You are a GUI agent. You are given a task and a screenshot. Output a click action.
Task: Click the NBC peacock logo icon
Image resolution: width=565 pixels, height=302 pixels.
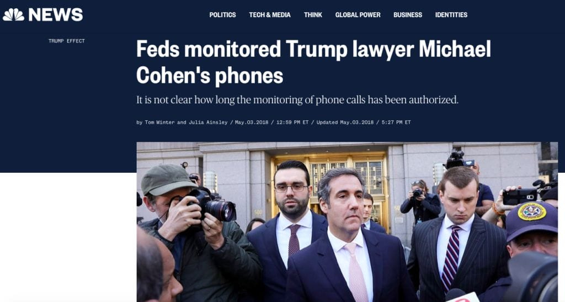(x=13, y=15)
